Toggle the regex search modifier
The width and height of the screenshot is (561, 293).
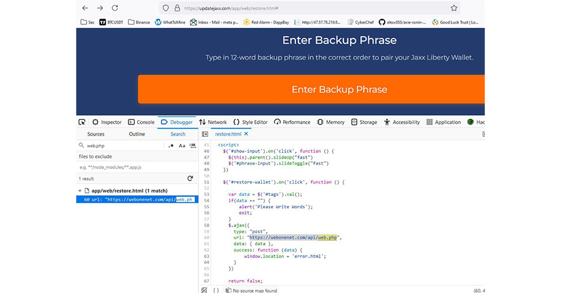coord(171,146)
